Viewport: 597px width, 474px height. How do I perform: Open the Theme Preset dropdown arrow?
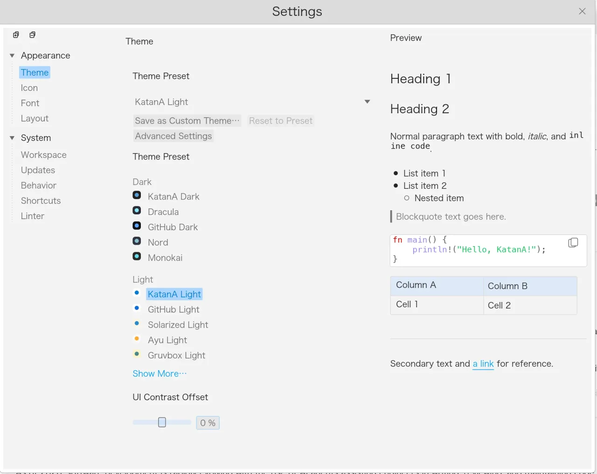[367, 102]
